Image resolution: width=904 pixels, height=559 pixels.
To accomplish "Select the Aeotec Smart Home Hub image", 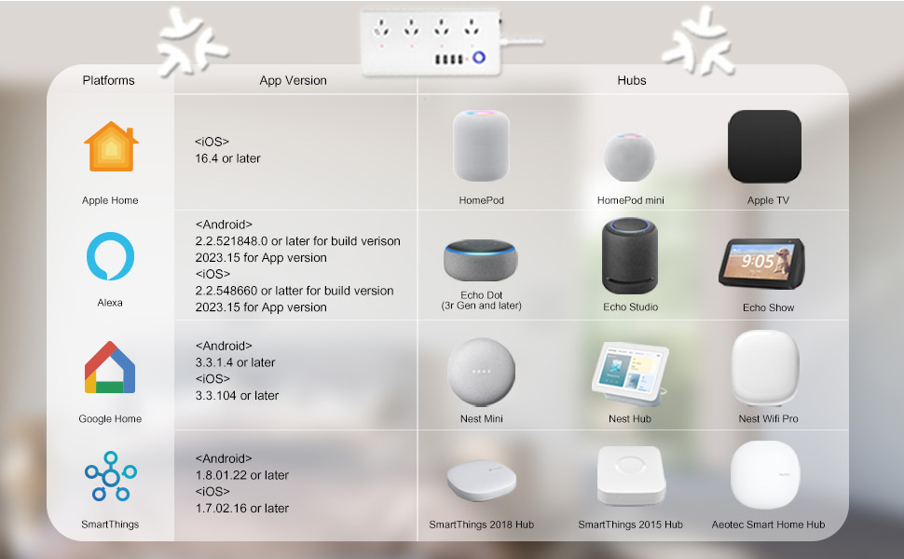I will point(765,475).
